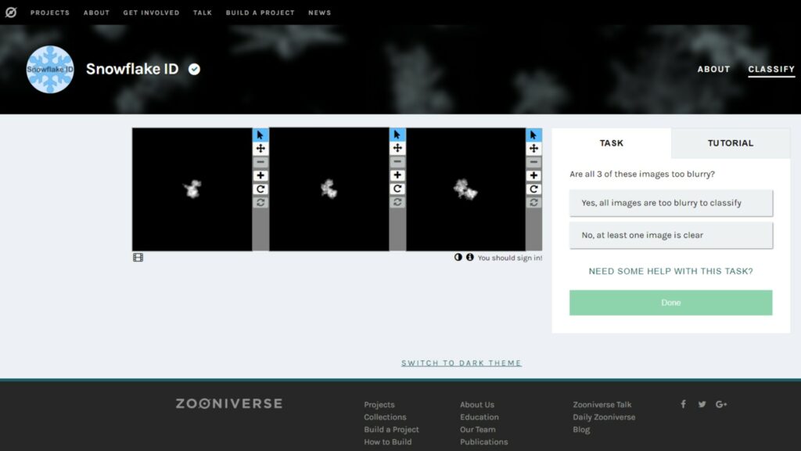Screen dimensions: 801x451
Task: Zoom out on first snowflake image
Action: pyautogui.click(x=260, y=162)
